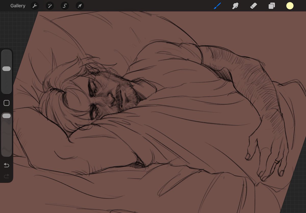This screenshot has width=306, height=213.
Task: Click the brush size slider handle
Action: [6, 69]
